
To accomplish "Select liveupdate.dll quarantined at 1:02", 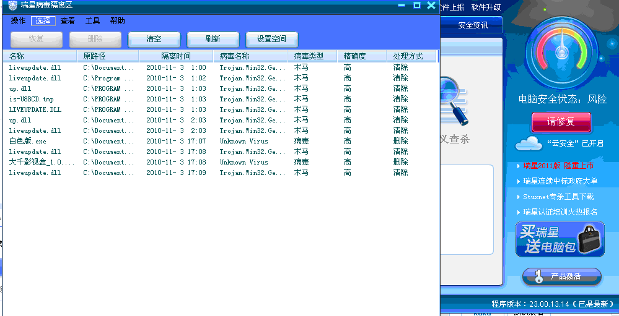I will tap(221, 78).
